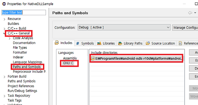Expand the C/C++ Build node

tap(4, 29)
